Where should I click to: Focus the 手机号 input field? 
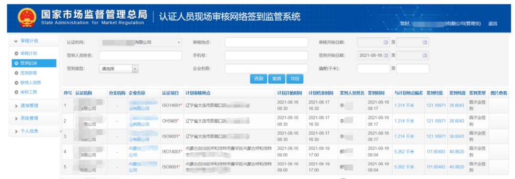coord(266,56)
